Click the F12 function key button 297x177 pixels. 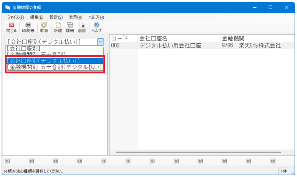pos(273,161)
